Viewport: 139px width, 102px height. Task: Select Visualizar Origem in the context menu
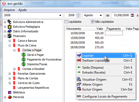click(106, 79)
